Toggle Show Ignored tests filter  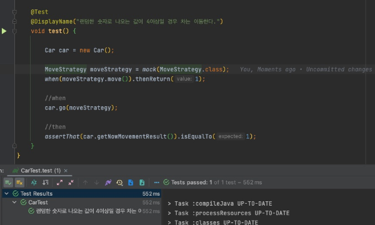(19, 182)
